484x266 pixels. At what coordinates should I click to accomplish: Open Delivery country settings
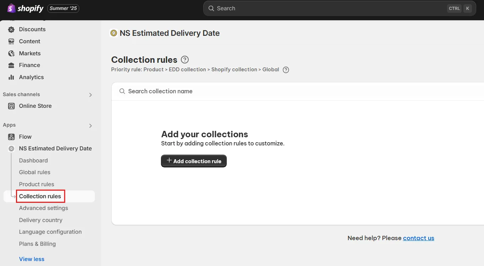(x=41, y=220)
